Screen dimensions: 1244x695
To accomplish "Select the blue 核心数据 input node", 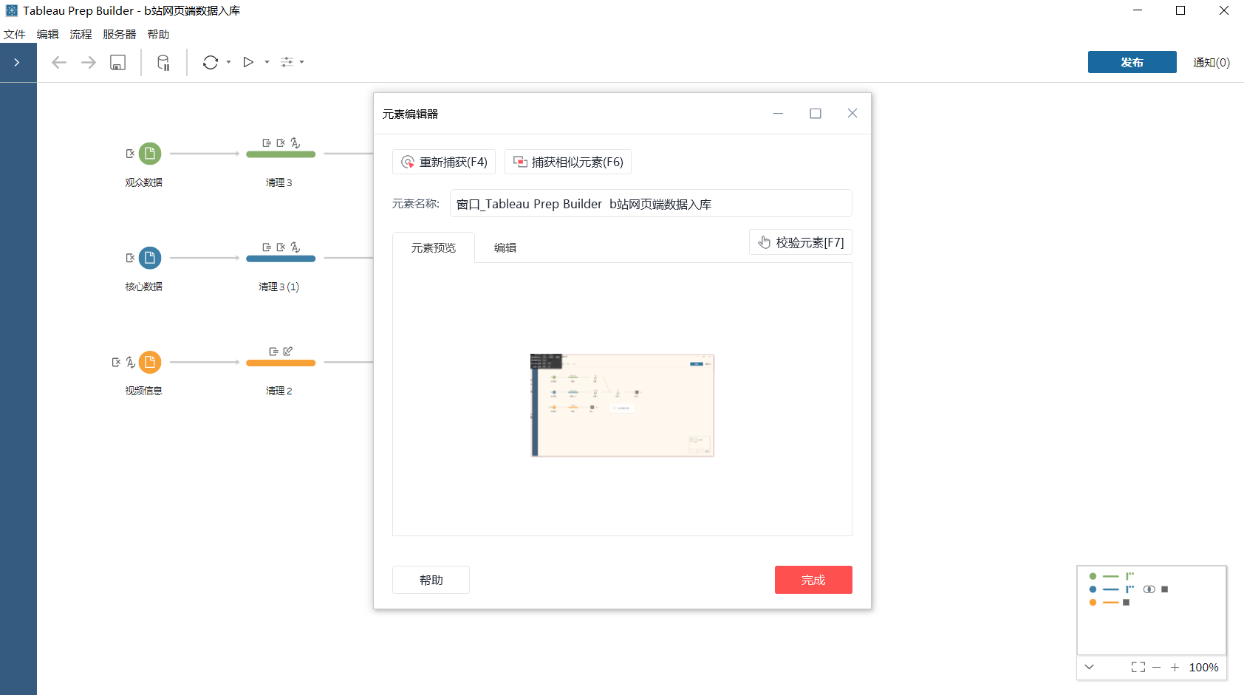I will (x=150, y=258).
